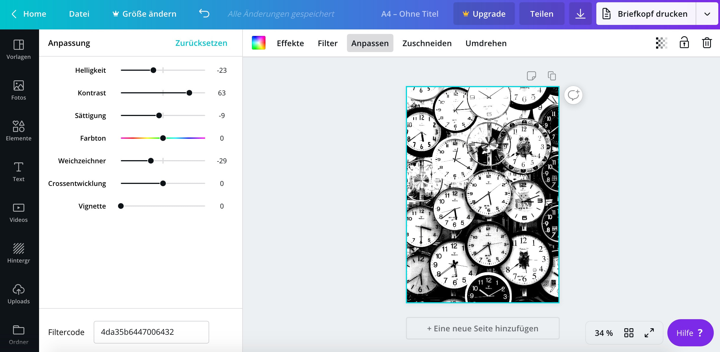Click the Kontrast slider handle
The image size is (720, 352).
pos(189,93)
